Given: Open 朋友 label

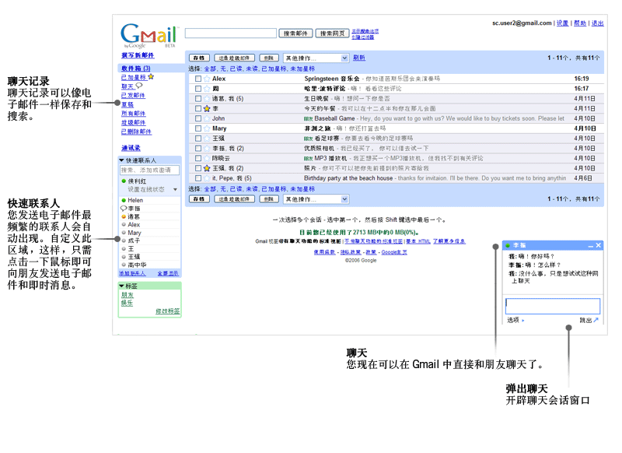Looking at the screenshot, I should coord(128,295).
